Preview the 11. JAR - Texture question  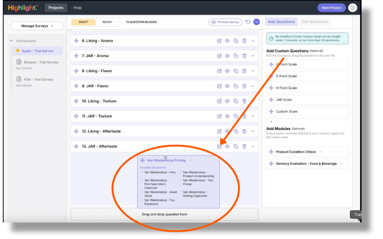pyautogui.click(x=227, y=116)
